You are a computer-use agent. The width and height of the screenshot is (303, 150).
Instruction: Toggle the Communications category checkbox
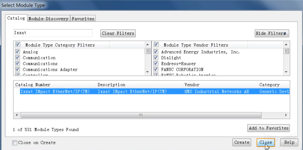18,63
